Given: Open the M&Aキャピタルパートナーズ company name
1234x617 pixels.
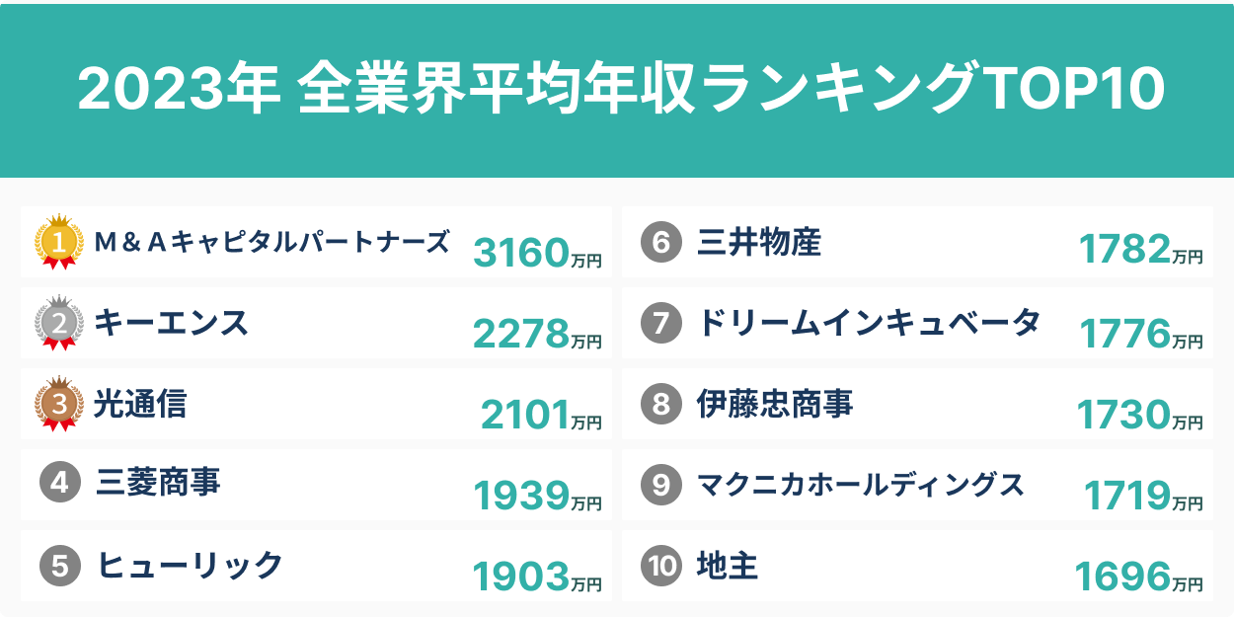Looking at the screenshot, I should coord(271,242).
